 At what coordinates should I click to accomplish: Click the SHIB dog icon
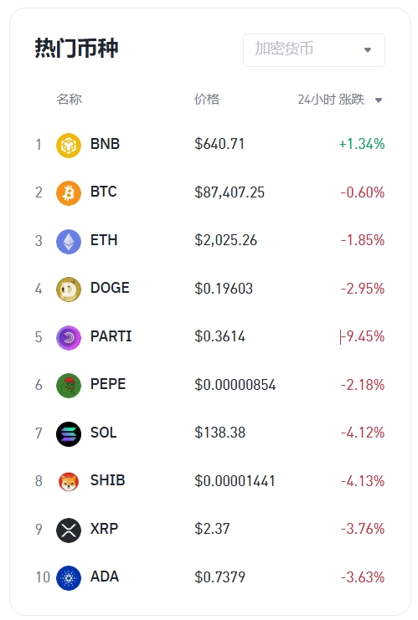pos(69,482)
